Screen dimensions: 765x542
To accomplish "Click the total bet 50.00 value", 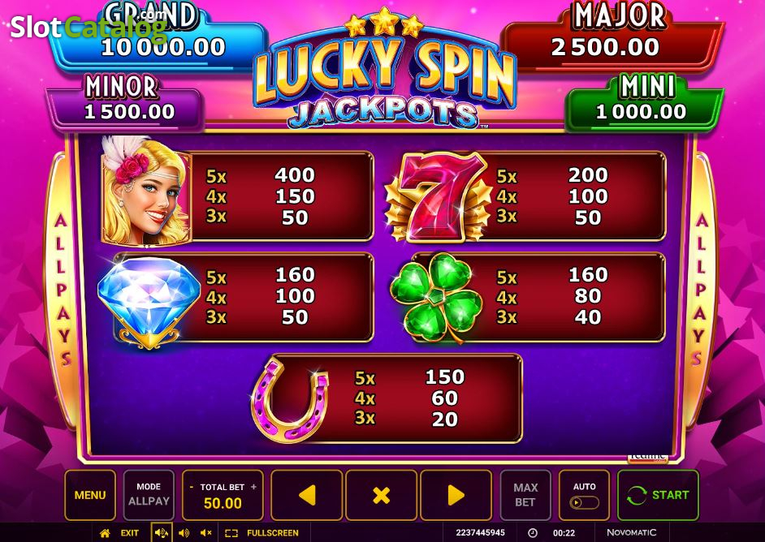I will pos(223,504).
